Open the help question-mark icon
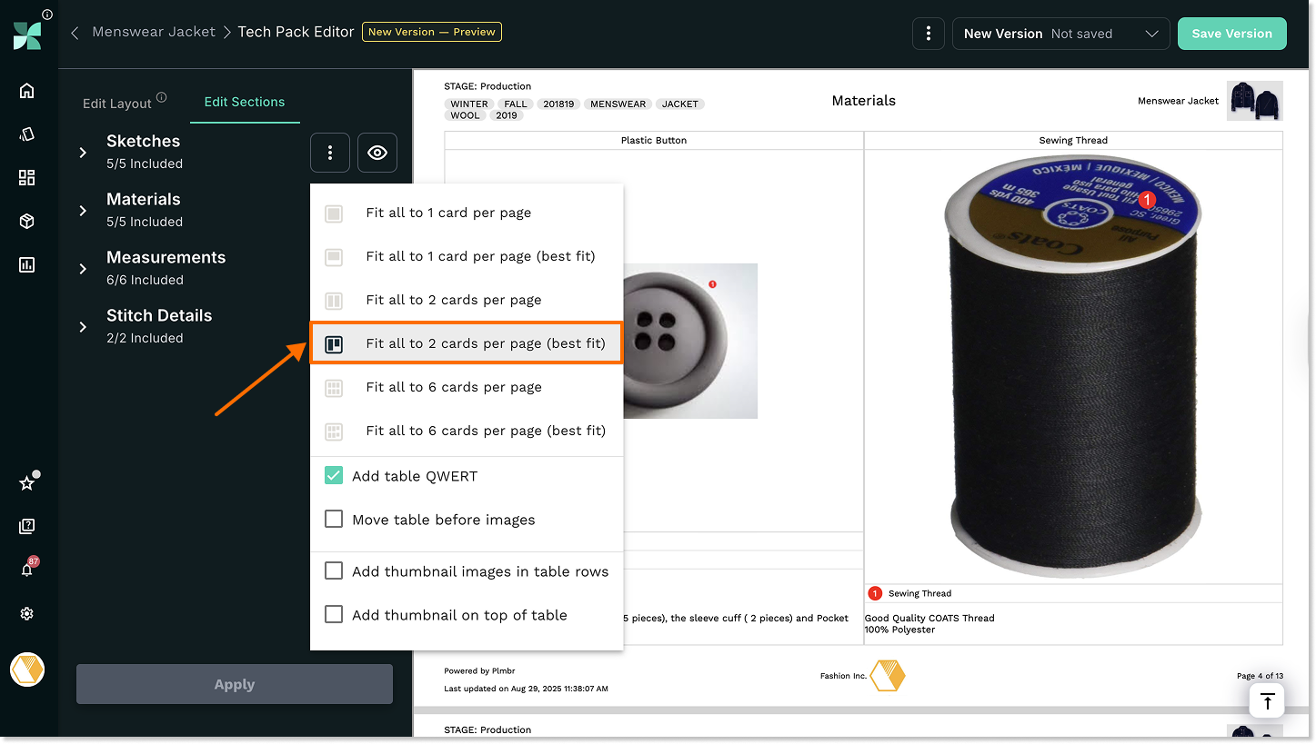The height and width of the screenshot is (744, 1316). (x=27, y=526)
